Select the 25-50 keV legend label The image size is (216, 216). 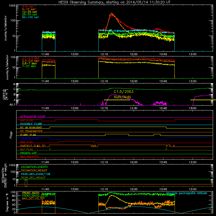pyautogui.click(x=30, y=15)
